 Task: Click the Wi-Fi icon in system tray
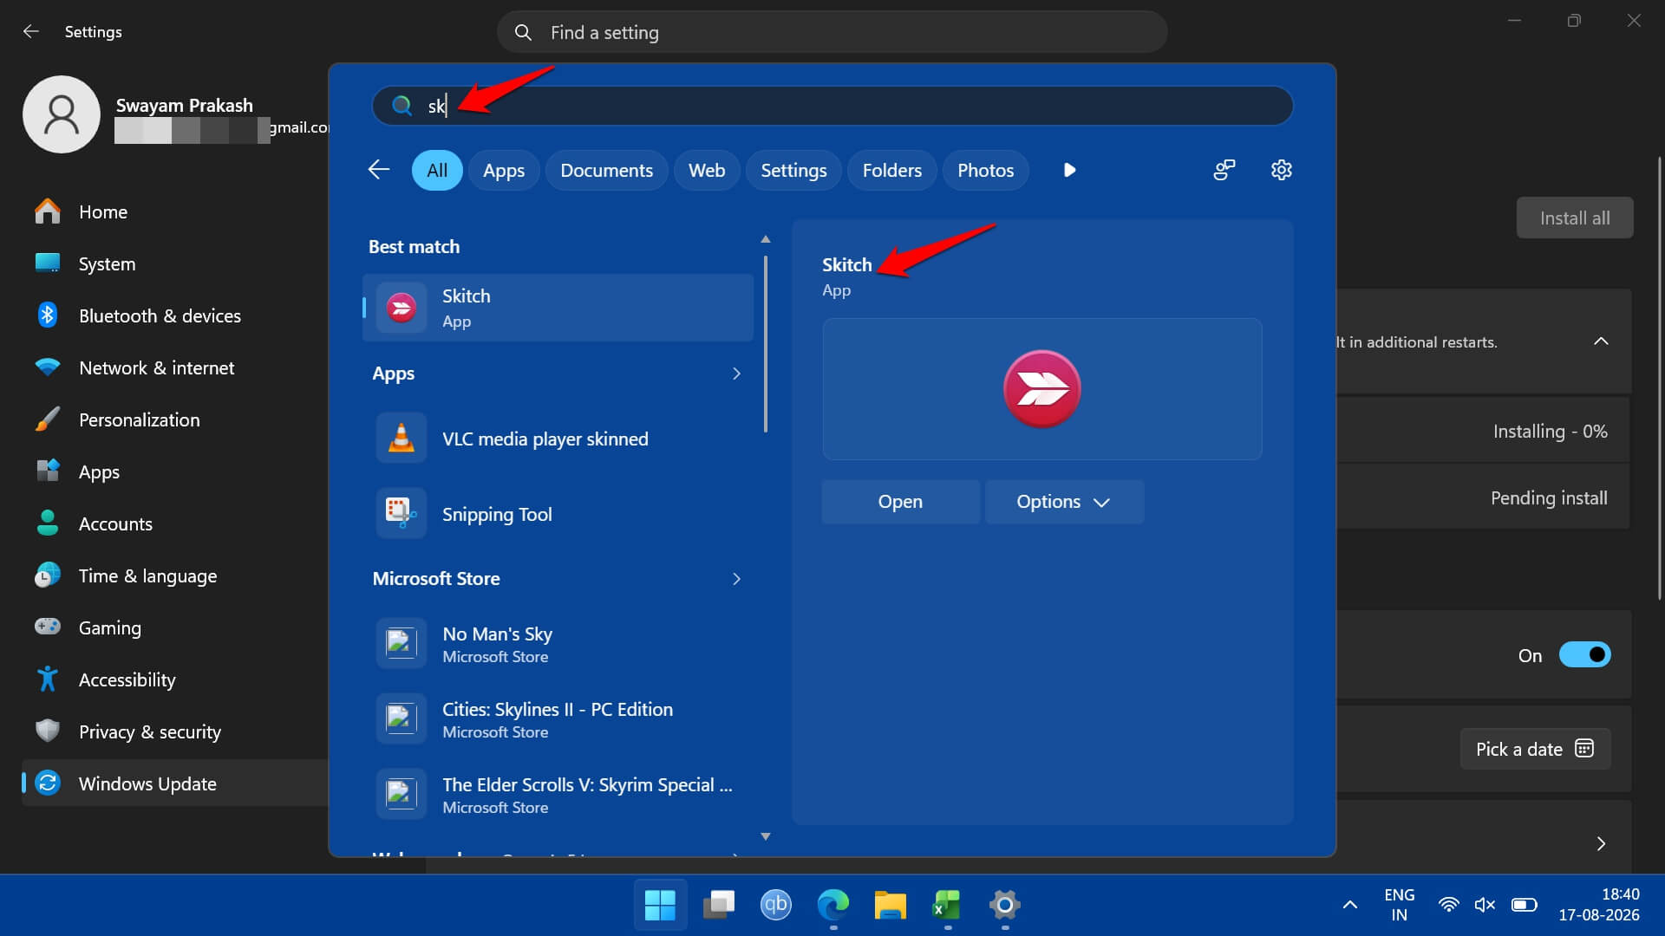1448,905
